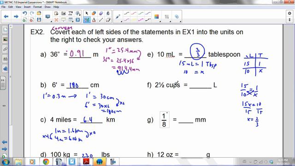Choose the purple pen line style
The image size is (295, 166).
coord(148,13)
